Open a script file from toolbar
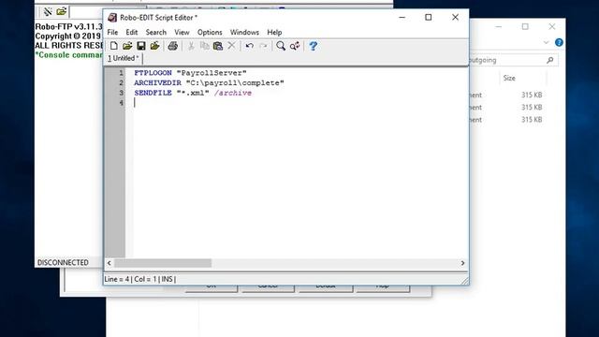The height and width of the screenshot is (337, 599). click(x=127, y=46)
